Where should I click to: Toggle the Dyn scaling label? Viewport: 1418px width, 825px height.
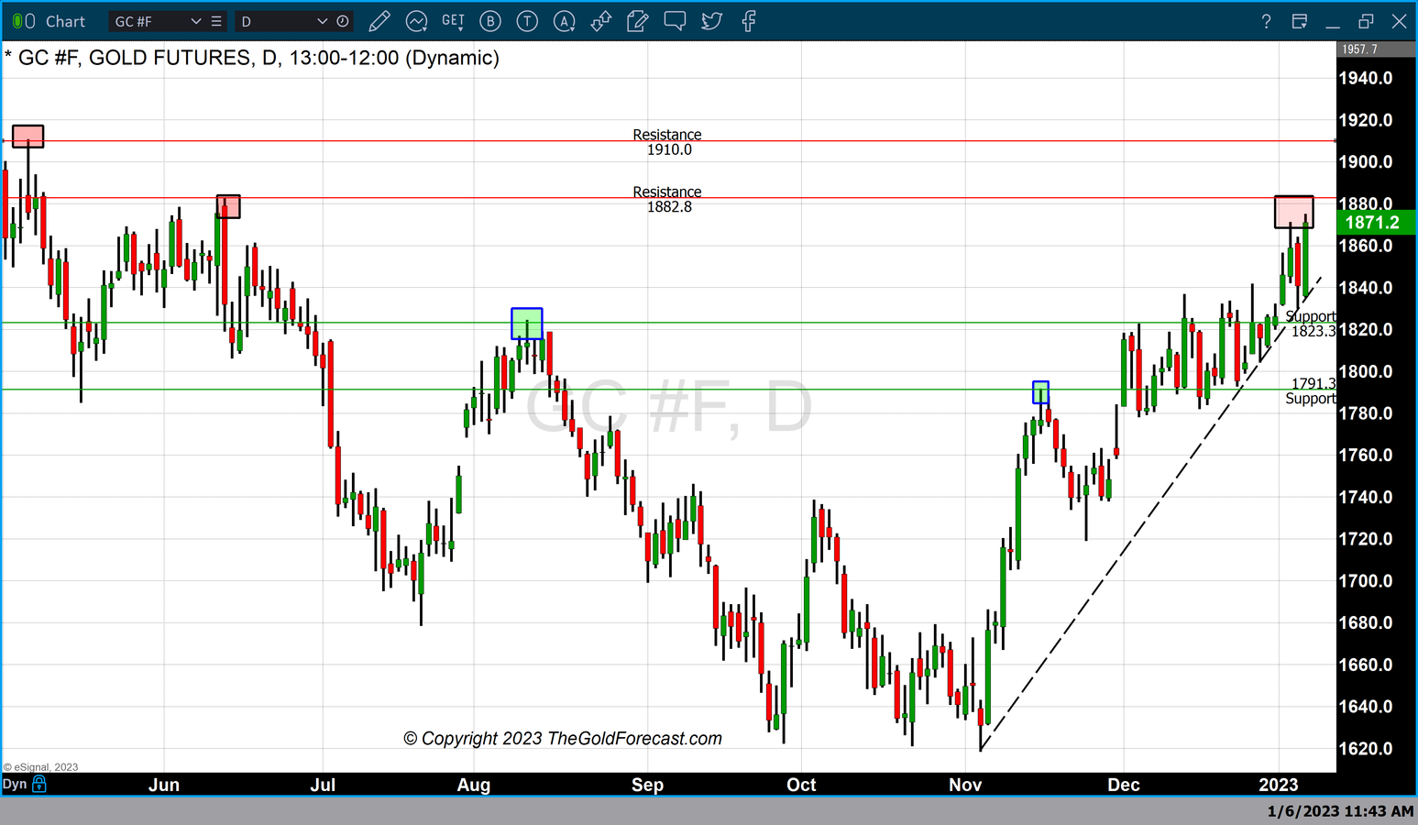coord(15,784)
